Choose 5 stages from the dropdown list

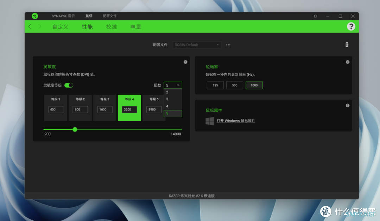click(x=173, y=113)
